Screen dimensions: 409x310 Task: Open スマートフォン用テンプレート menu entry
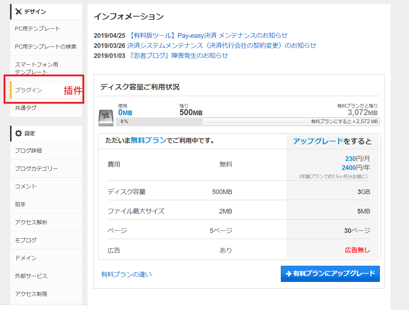coord(36,68)
